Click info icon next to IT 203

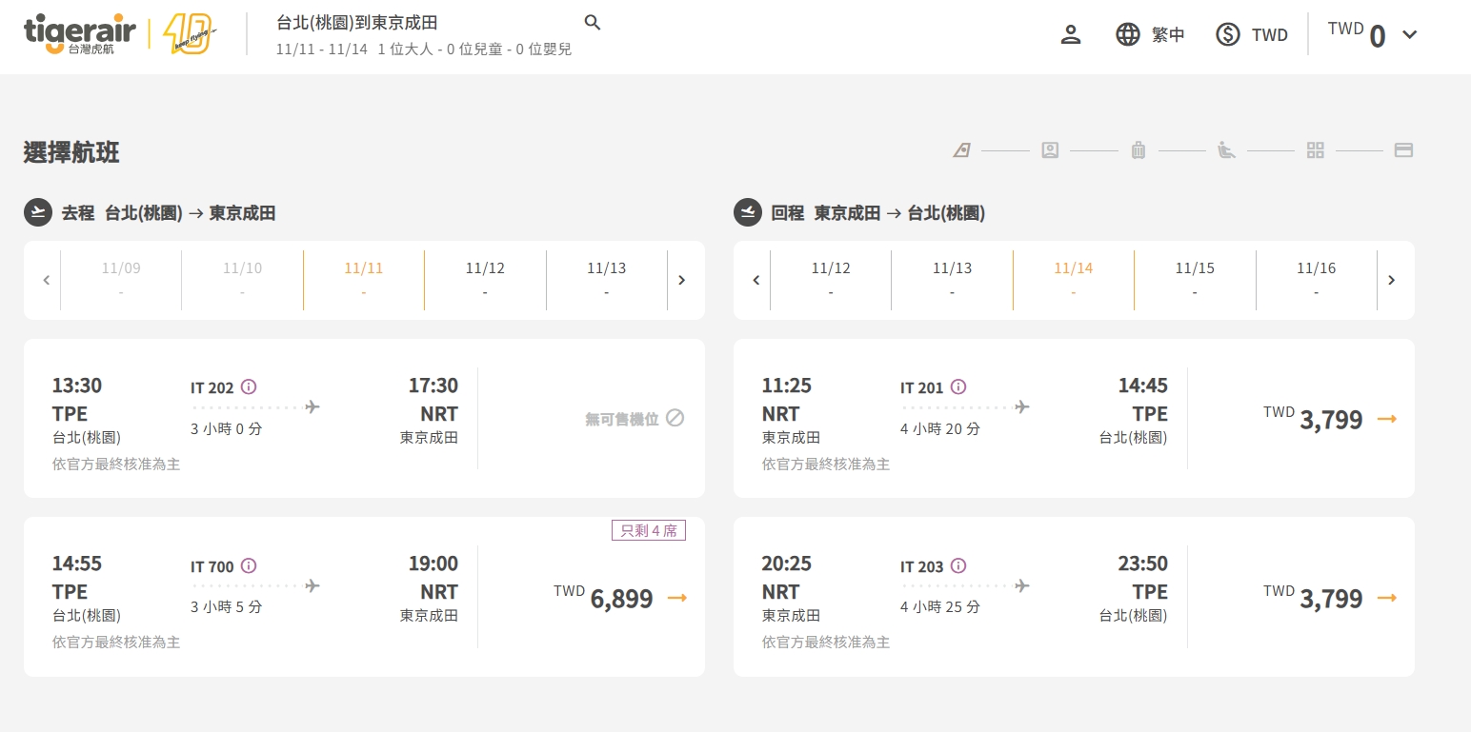coord(958,565)
